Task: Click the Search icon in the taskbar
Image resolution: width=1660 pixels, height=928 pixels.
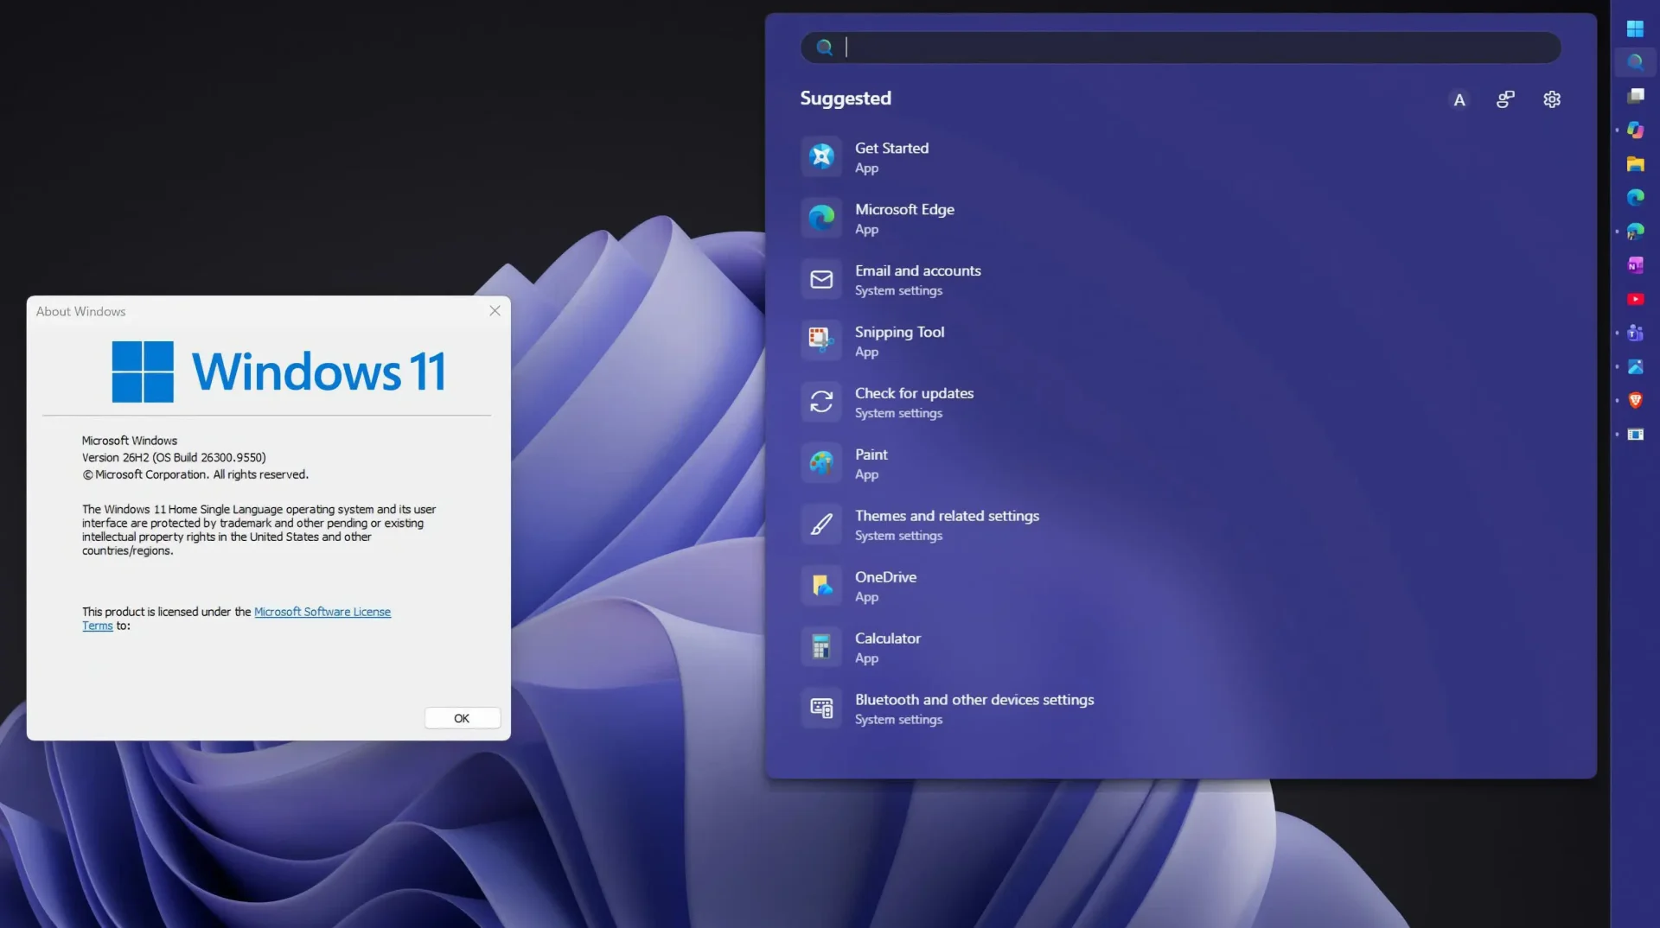Action: (x=1635, y=62)
